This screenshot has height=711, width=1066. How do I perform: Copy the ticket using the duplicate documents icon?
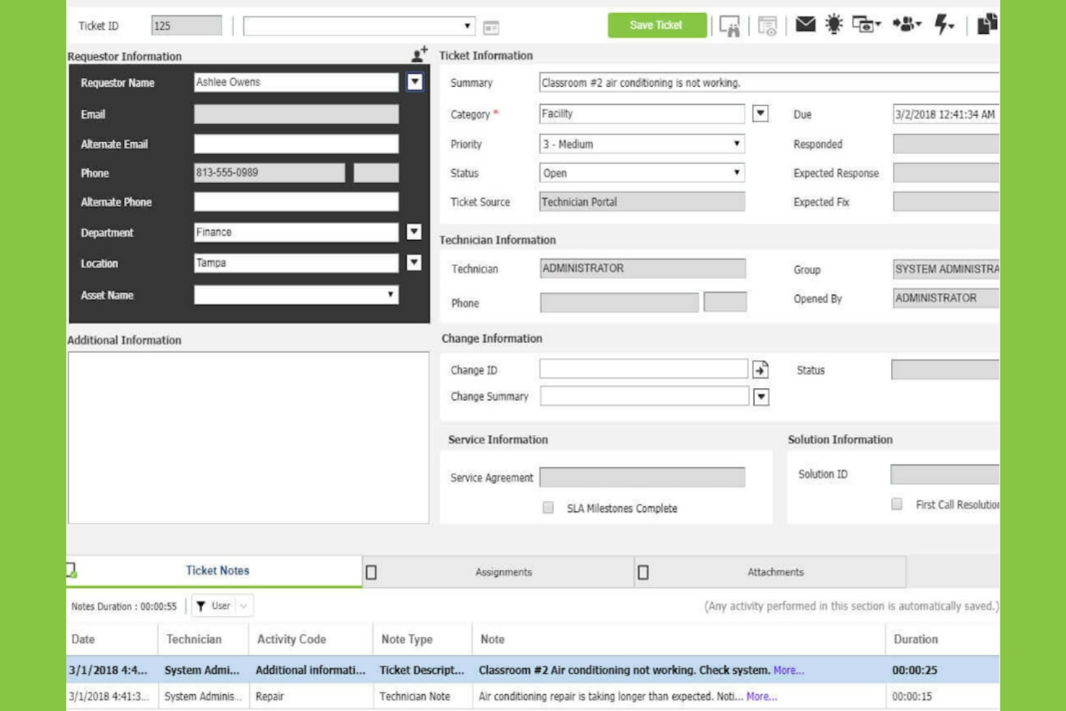[x=987, y=24]
